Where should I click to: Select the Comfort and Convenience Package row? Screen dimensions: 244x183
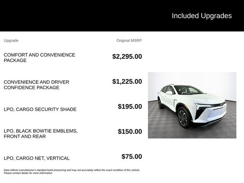[73, 58]
